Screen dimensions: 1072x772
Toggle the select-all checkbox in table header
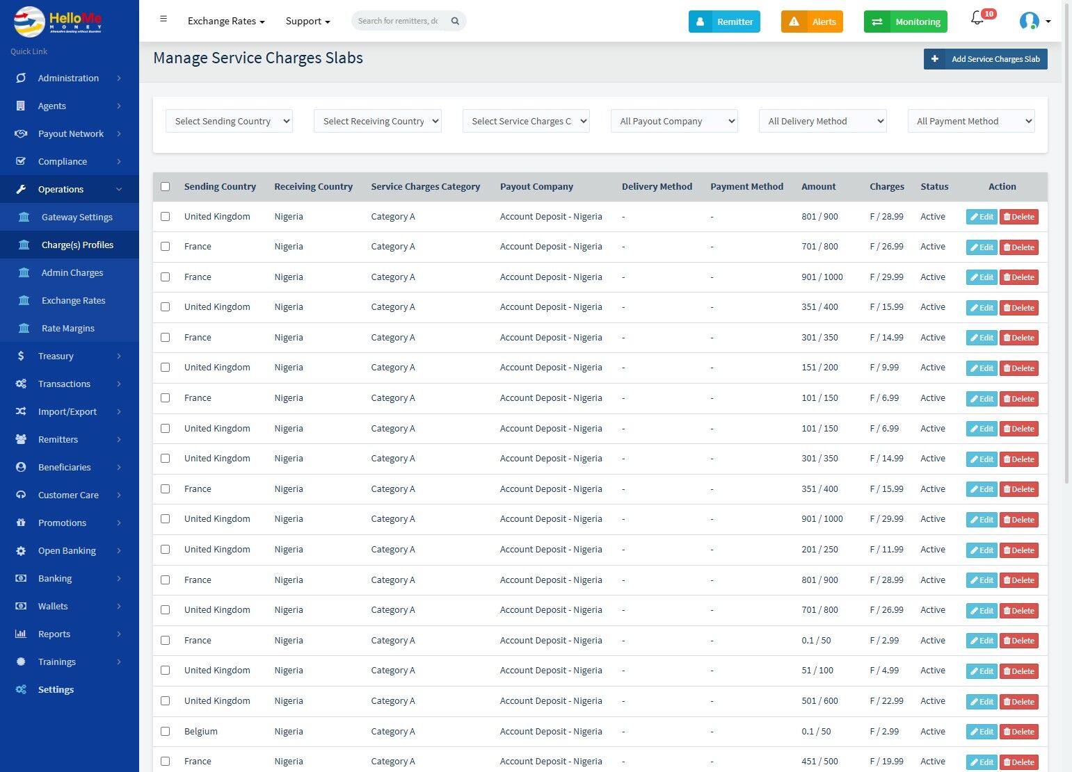pyautogui.click(x=165, y=186)
